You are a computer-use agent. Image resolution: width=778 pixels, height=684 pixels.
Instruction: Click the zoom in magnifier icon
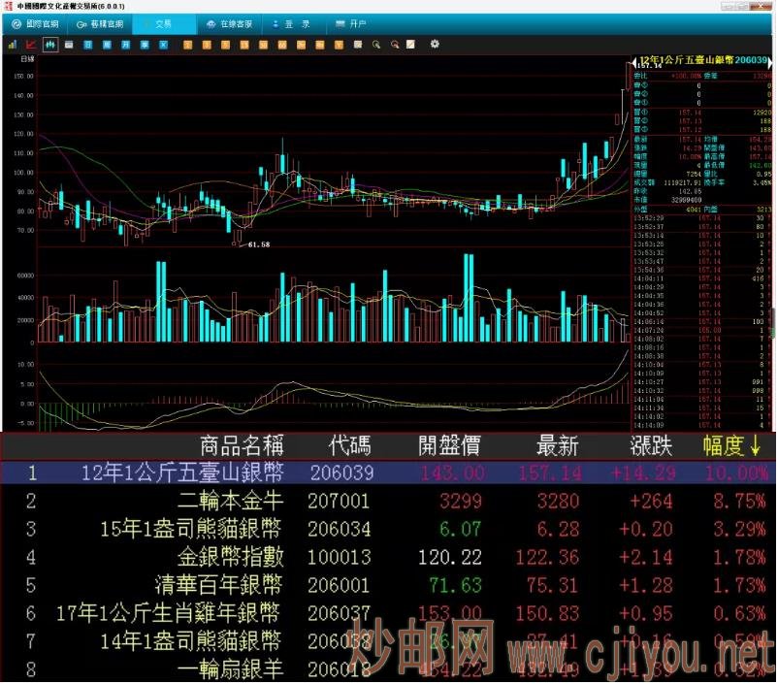376,44
